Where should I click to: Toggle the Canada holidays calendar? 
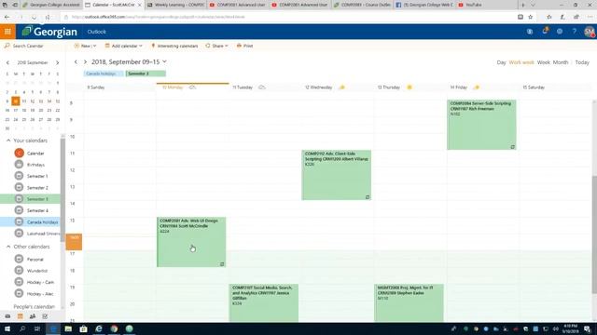click(x=19, y=221)
